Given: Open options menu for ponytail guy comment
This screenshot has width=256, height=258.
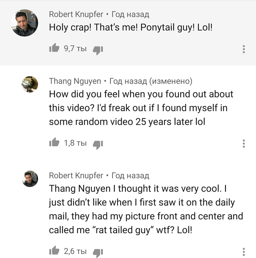Looking at the screenshot, I should (x=244, y=49).
